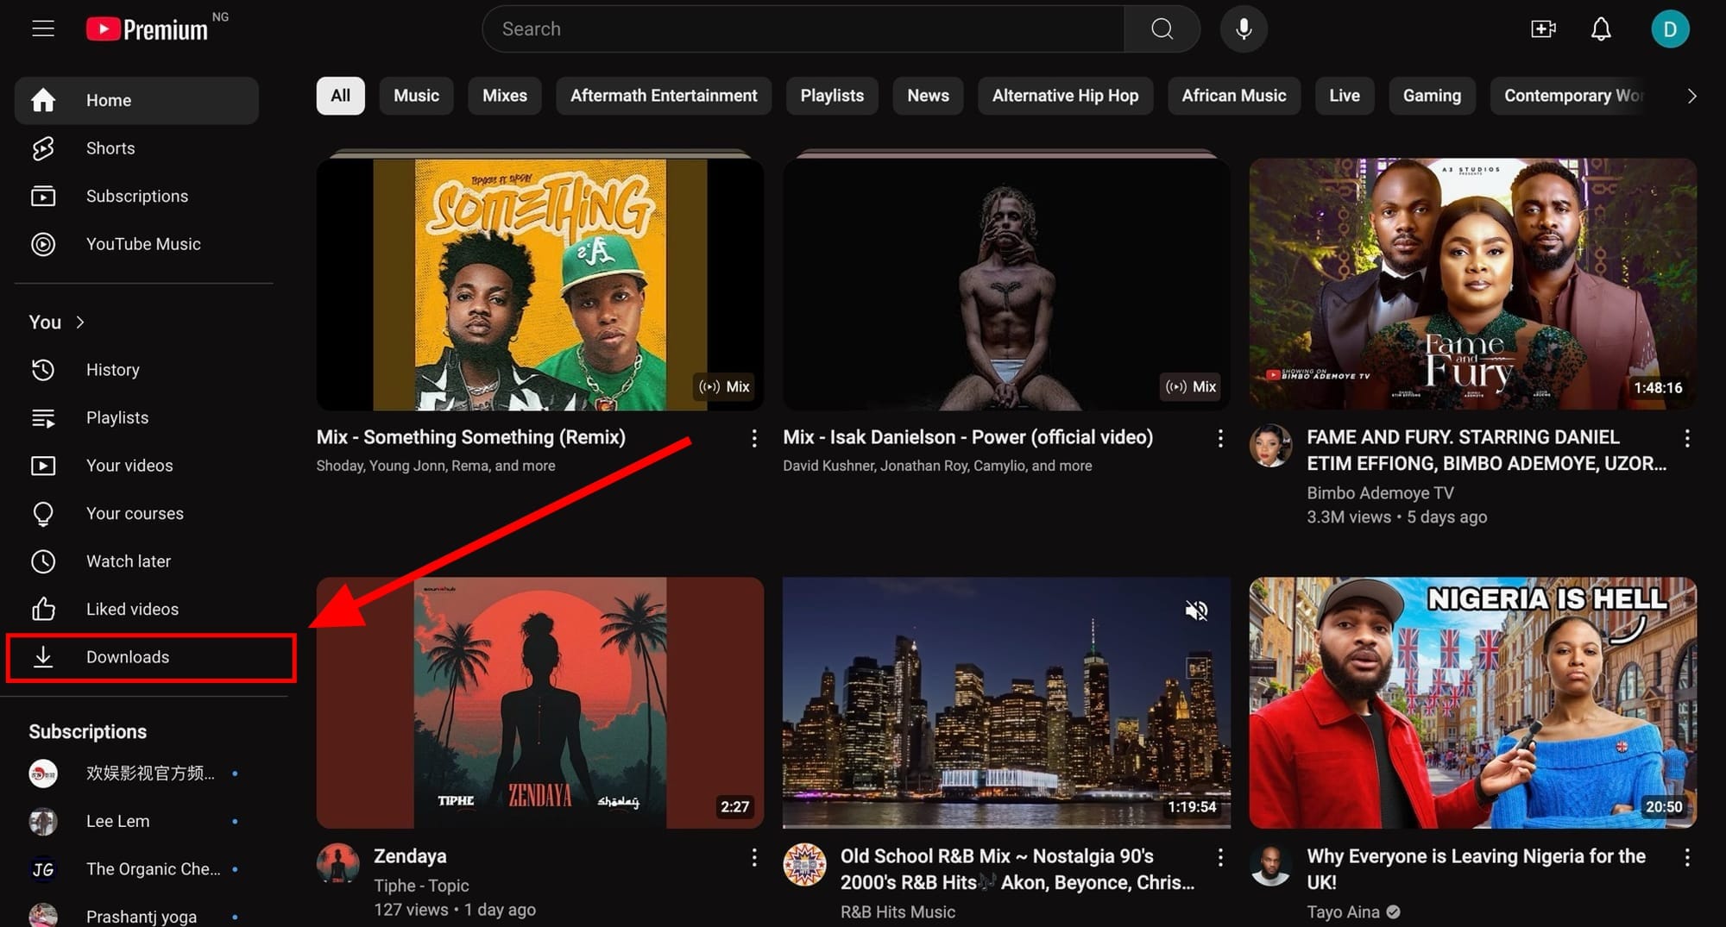Open YouTube Music in sidebar

(136, 244)
